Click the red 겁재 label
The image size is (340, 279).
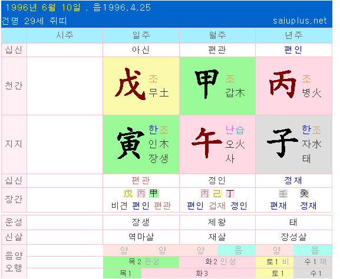tap(217, 205)
